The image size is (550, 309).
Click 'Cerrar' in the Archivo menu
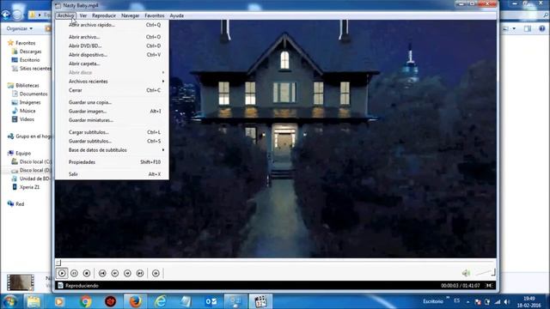(x=112, y=90)
